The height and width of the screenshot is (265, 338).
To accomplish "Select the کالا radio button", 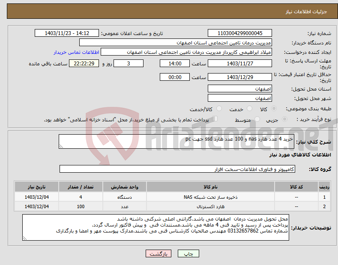I will [274, 109].
